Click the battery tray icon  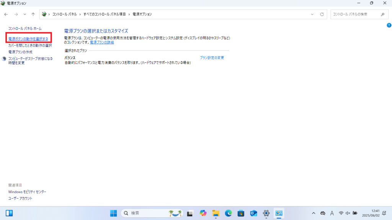pos(355,213)
